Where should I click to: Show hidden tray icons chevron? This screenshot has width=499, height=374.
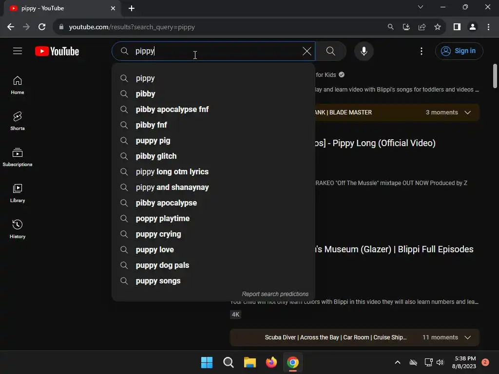[x=398, y=362]
